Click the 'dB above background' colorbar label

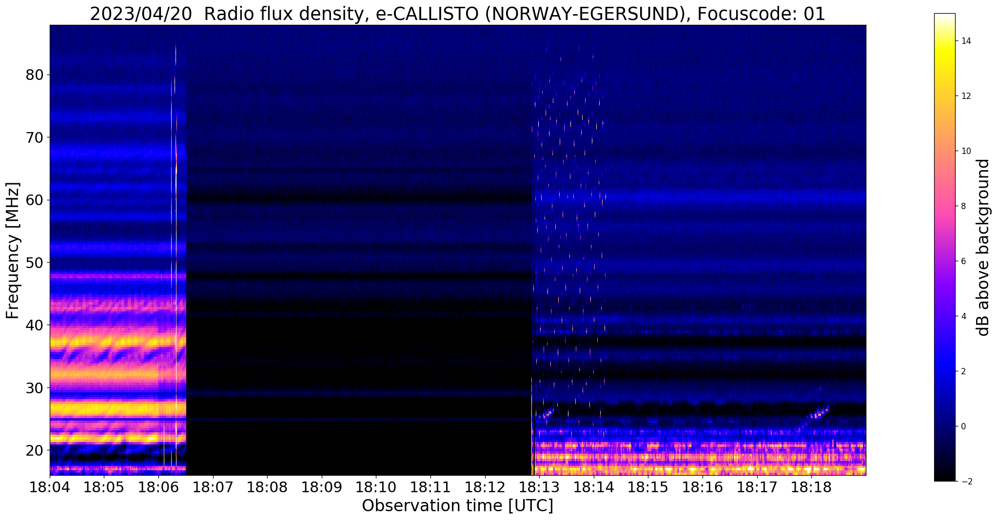pyautogui.click(x=983, y=248)
